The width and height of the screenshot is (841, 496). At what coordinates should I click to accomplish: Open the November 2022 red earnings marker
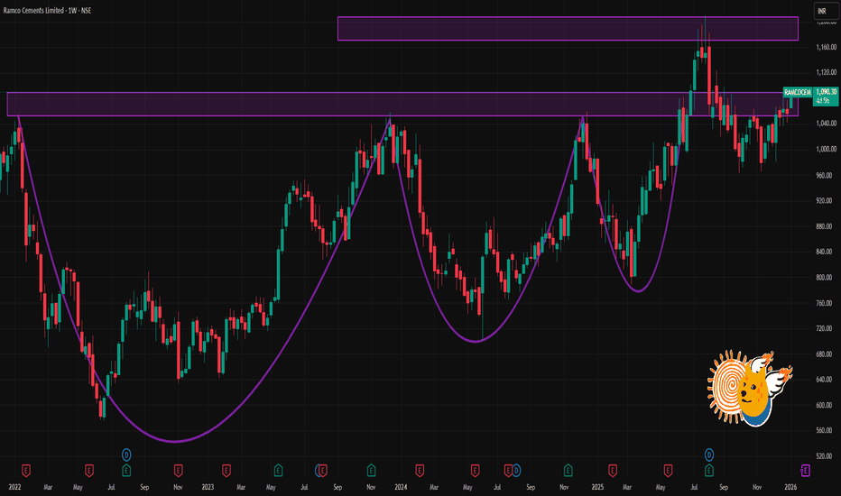(178, 471)
